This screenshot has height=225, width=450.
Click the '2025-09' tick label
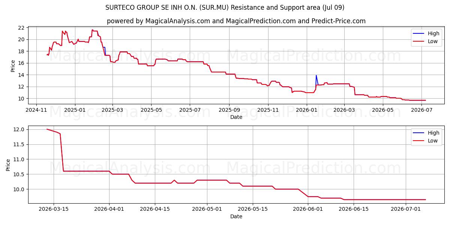[x=229, y=110]
